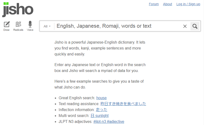Image resolution: width=204 pixels, height=125 pixels.
Task: Clear the search box with the X
Action: (185, 26)
